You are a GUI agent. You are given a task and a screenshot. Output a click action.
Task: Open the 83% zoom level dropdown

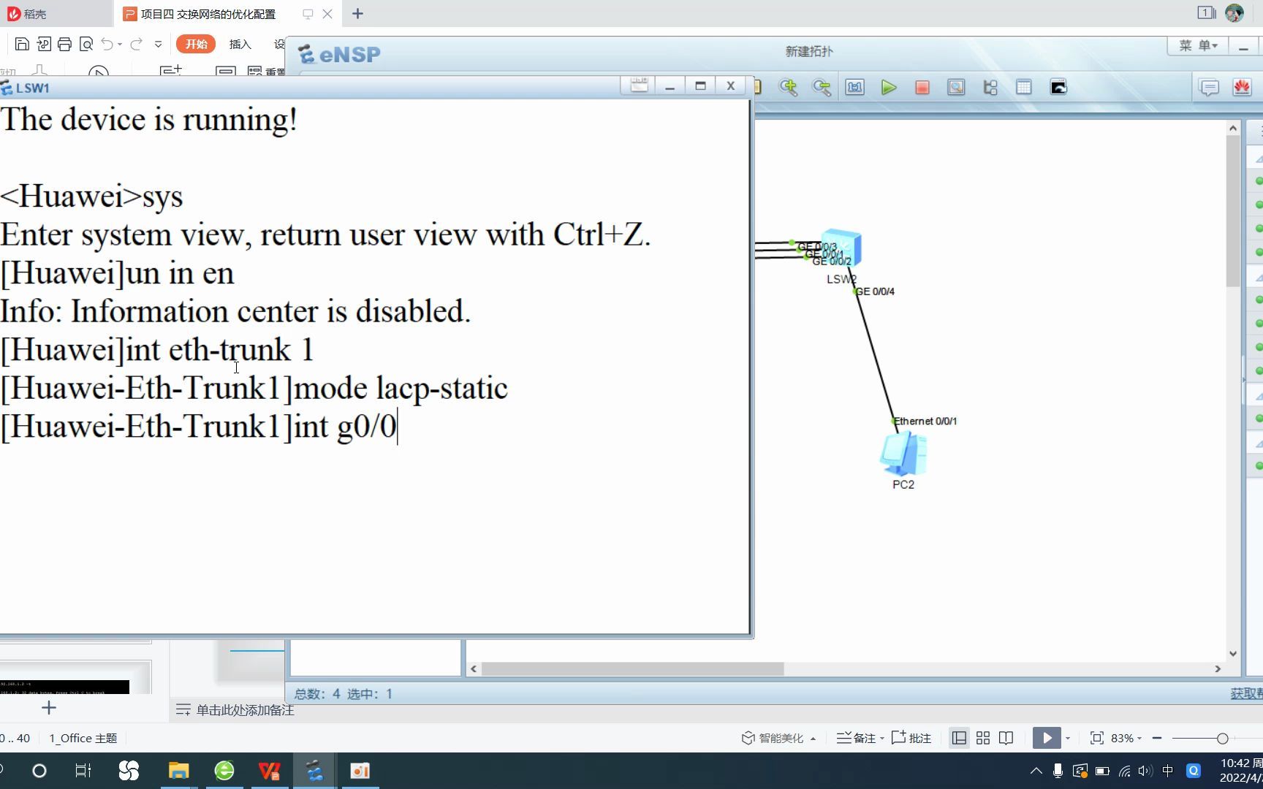[x=1126, y=738]
